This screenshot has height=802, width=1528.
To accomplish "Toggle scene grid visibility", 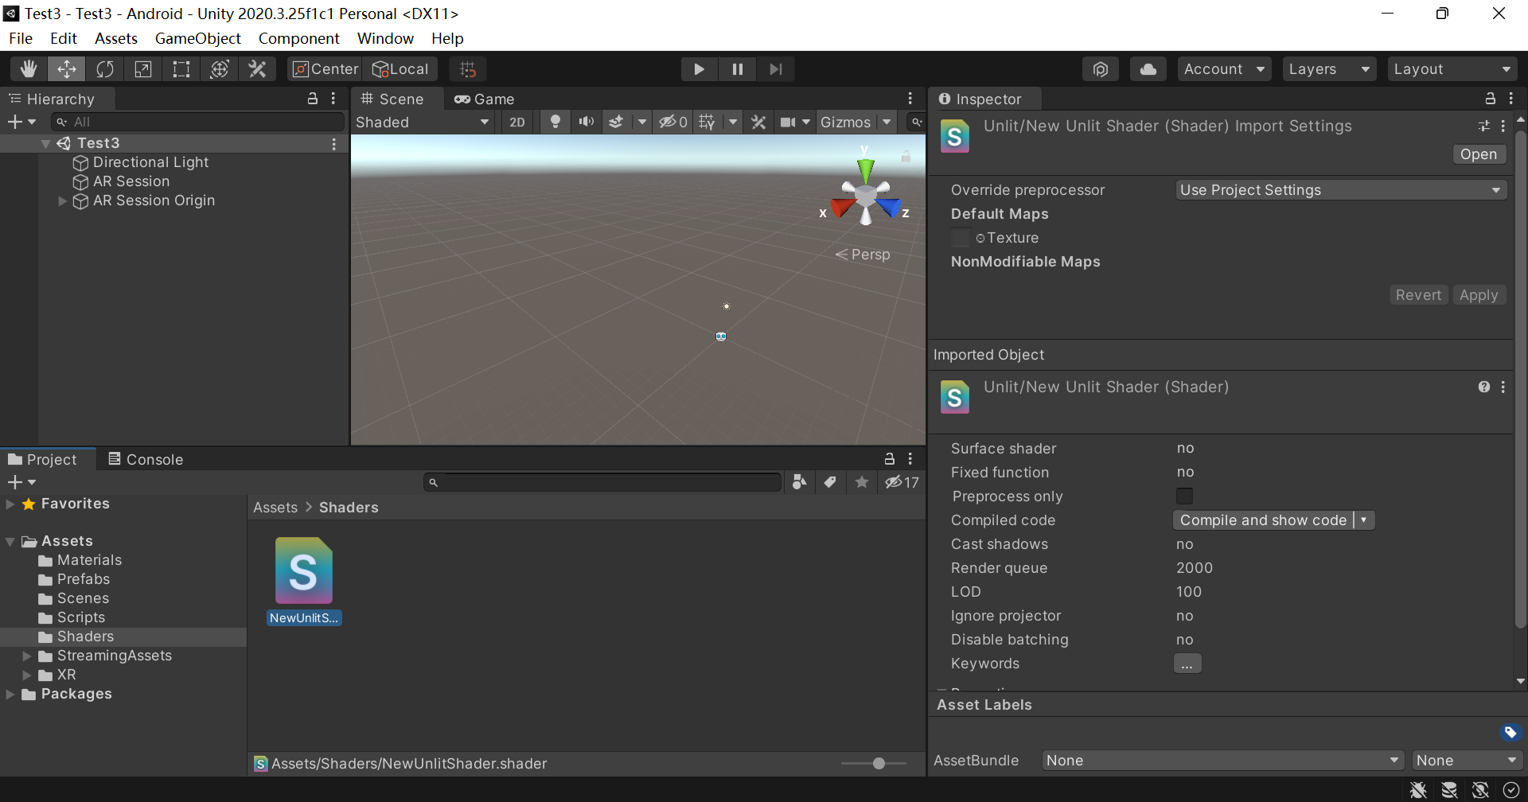I will pyautogui.click(x=707, y=122).
